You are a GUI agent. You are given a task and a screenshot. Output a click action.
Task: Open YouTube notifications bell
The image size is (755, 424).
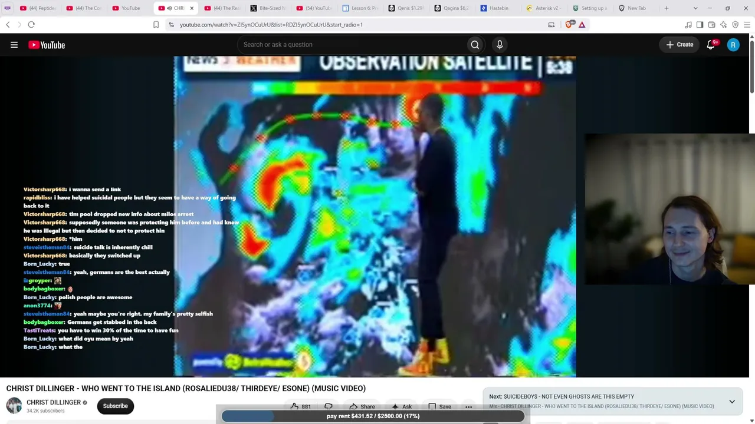coord(711,45)
